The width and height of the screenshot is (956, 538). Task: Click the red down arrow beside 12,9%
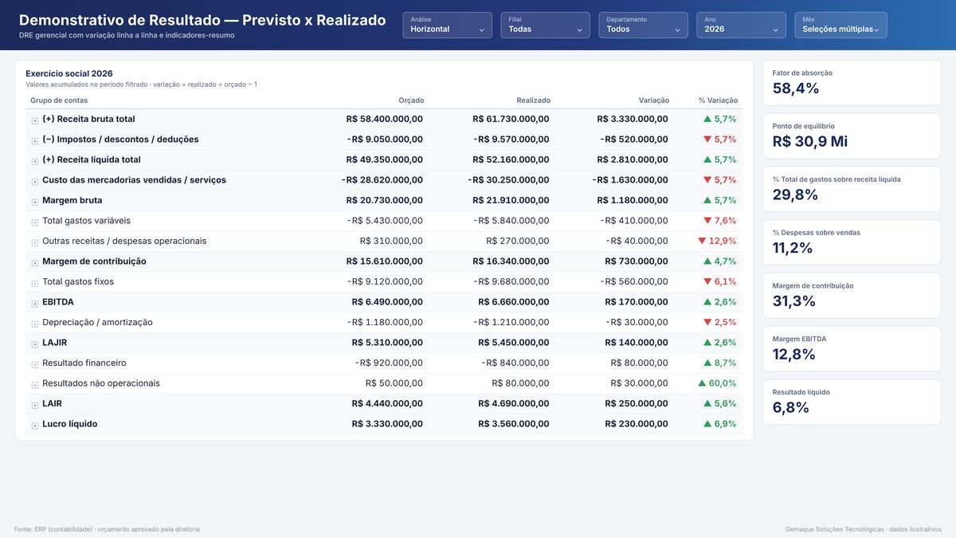pyautogui.click(x=702, y=241)
